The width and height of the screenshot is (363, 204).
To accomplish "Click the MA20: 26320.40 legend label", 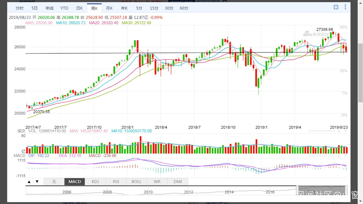I will click(x=104, y=23).
